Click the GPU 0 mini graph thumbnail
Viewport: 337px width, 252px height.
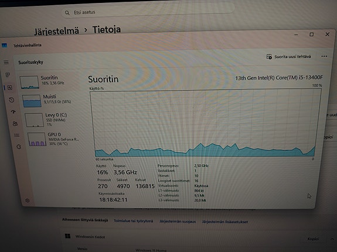(37, 139)
